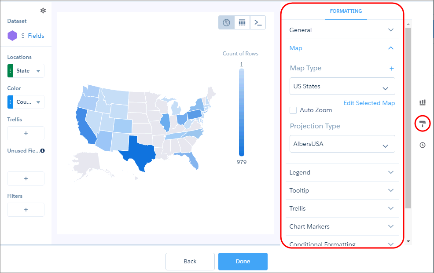Switch to map chart mode globe icon
434x273 pixels.
click(226, 22)
